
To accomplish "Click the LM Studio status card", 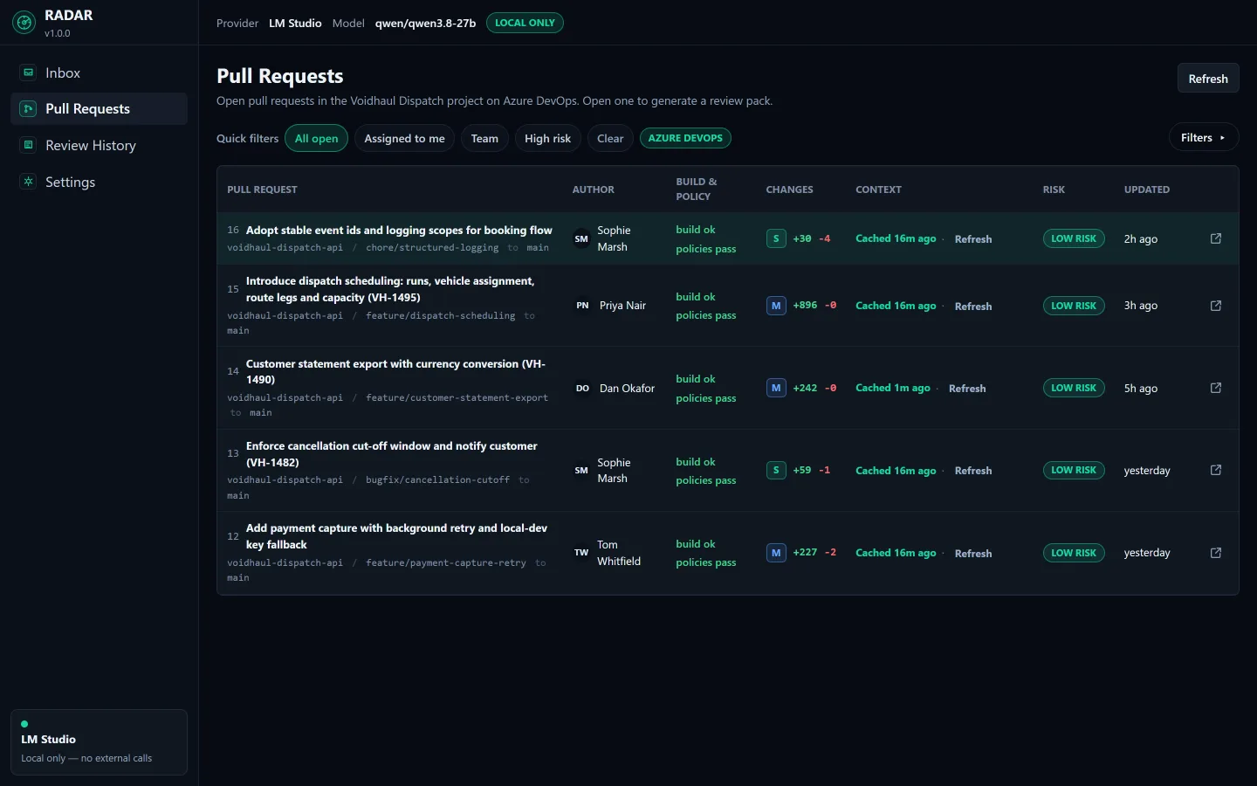I will point(99,742).
